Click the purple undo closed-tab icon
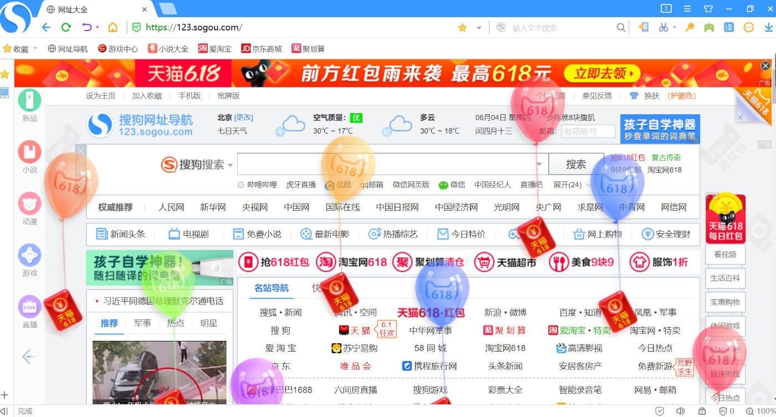The height and width of the screenshot is (417, 776). pos(87,27)
